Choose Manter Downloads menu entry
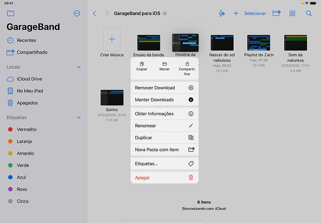321x223 pixels. click(x=164, y=100)
